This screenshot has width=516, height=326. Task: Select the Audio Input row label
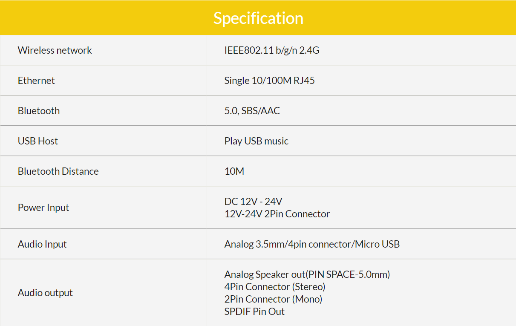coord(42,244)
